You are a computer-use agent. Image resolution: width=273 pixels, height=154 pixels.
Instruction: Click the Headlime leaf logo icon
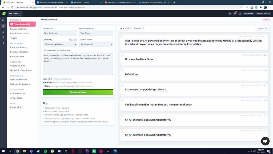4,13
